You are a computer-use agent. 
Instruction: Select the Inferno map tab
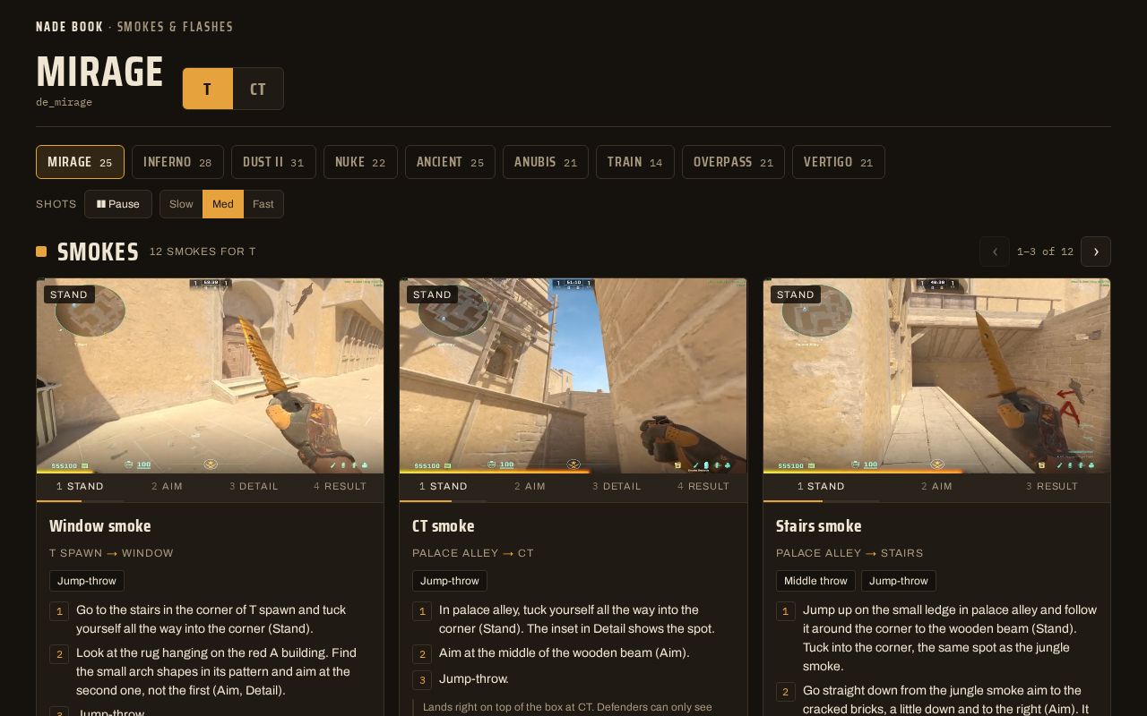tap(177, 162)
